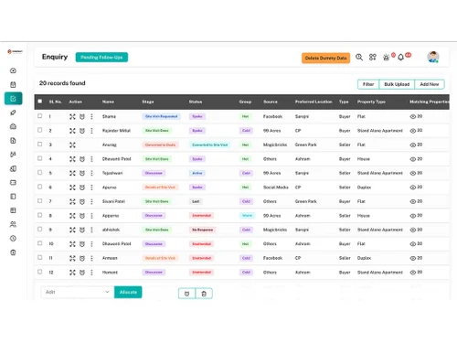Image resolution: width=457 pixels, height=343 pixels.
Task: Open three-dot menu for Armaan
Action: [91, 258]
